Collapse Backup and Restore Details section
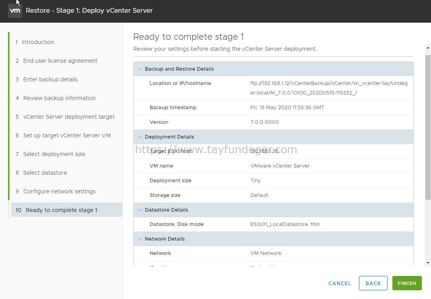 pyautogui.click(x=140, y=69)
